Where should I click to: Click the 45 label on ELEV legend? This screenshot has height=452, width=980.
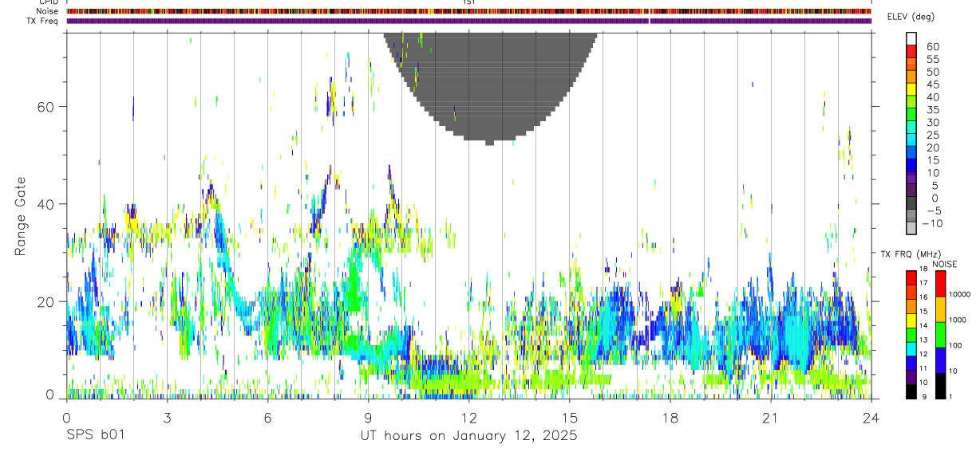(932, 85)
